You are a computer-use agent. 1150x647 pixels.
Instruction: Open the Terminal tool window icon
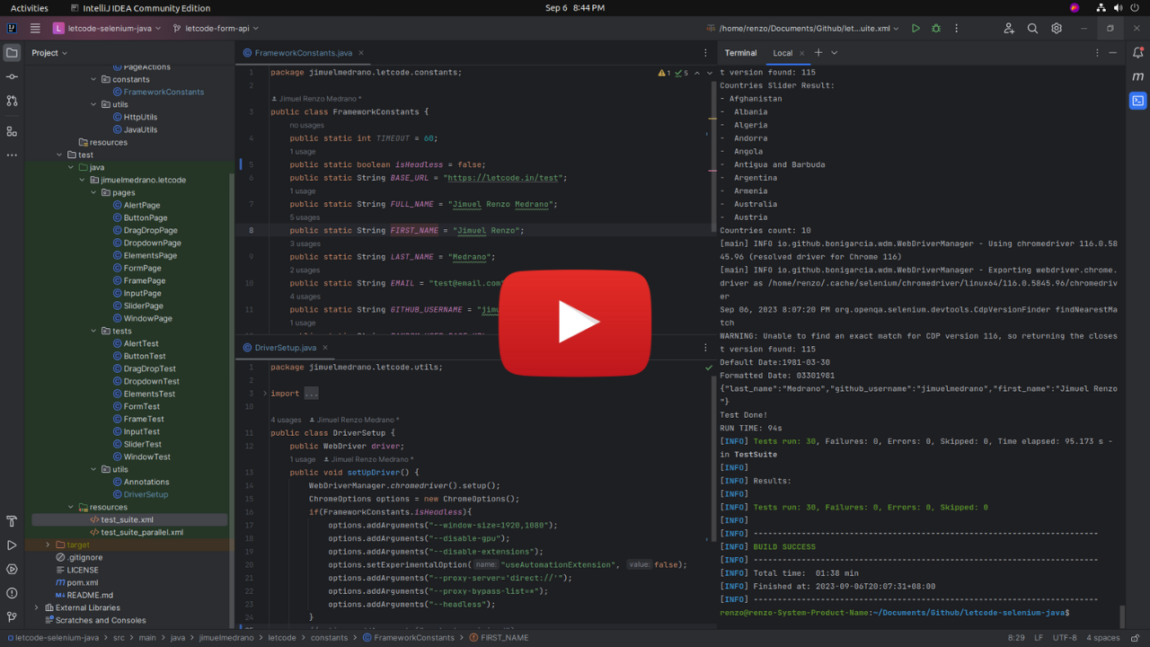pos(1137,101)
